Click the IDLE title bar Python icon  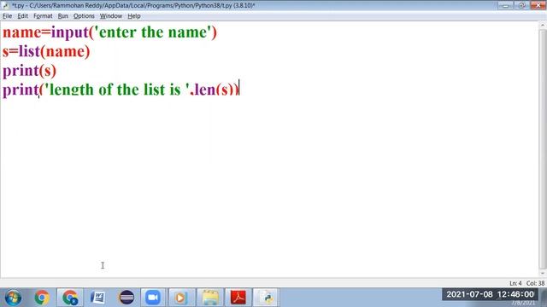(x=5, y=5)
